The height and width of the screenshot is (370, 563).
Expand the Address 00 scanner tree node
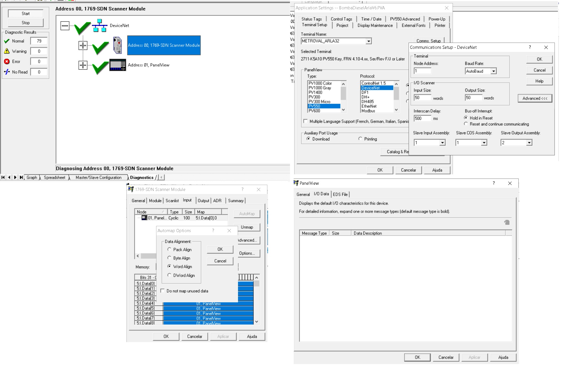(83, 45)
